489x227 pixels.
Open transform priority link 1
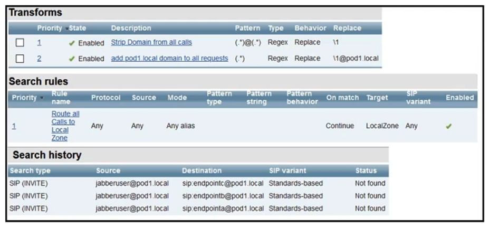pos(39,42)
